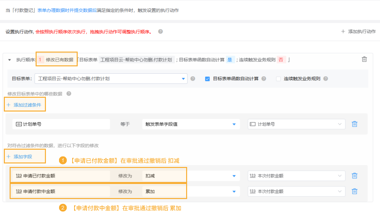
Task: Delete the 计划单号 filter condition row
Action: [354, 124]
